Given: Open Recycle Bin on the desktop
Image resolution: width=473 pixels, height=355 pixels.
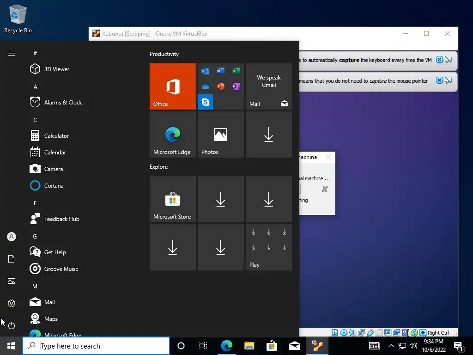Looking at the screenshot, I should pyautogui.click(x=18, y=18).
